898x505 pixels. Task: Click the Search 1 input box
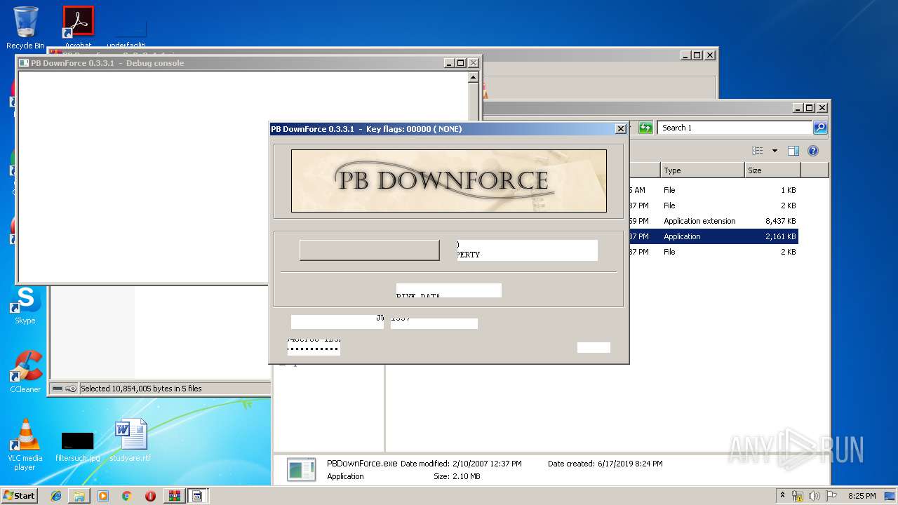pos(735,128)
